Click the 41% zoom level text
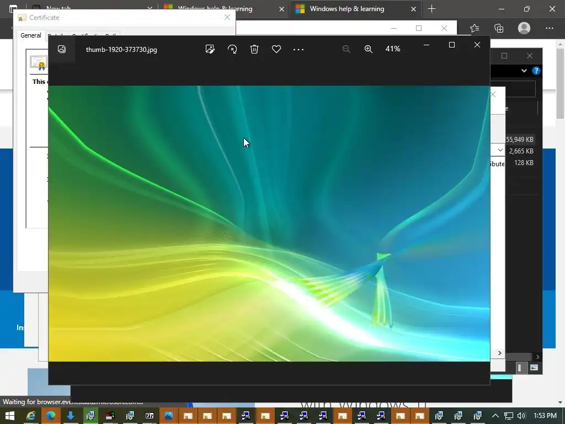The image size is (565, 424). click(x=393, y=49)
